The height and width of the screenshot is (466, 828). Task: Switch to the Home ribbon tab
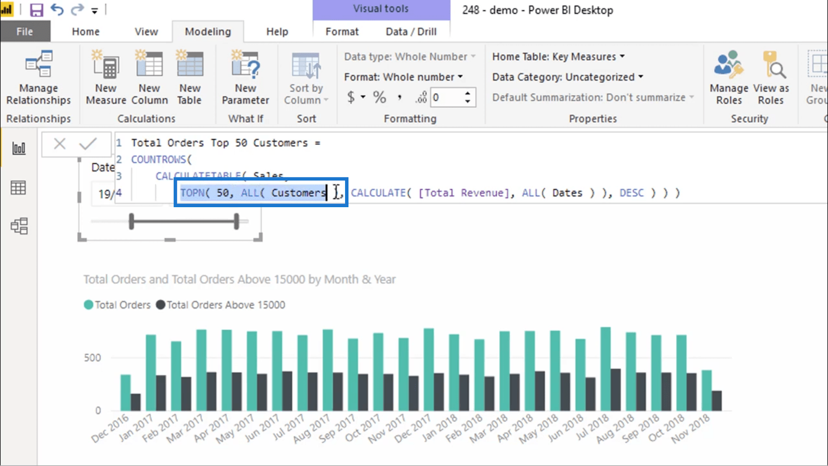(x=85, y=32)
